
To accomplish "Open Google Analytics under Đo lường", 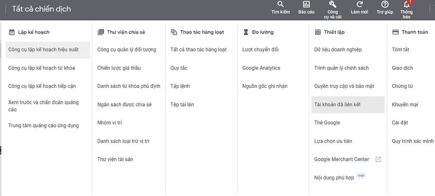I will pyautogui.click(x=261, y=68).
